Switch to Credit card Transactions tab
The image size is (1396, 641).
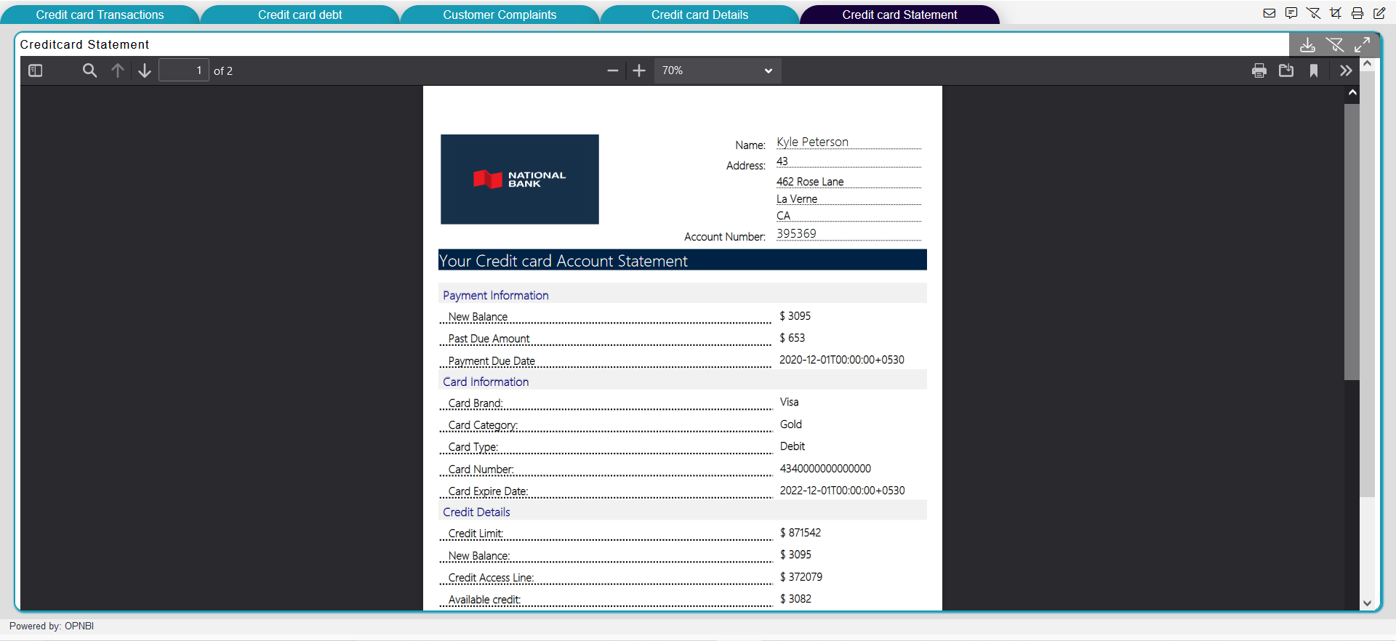coord(100,15)
